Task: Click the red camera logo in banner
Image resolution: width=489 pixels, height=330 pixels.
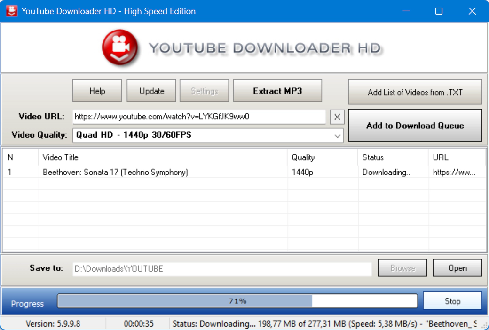Action: [120, 47]
